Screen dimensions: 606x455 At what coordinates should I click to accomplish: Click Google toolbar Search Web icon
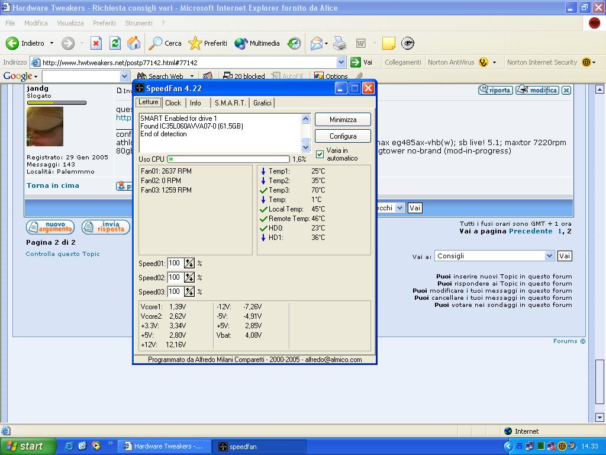[x=142, y=76]
